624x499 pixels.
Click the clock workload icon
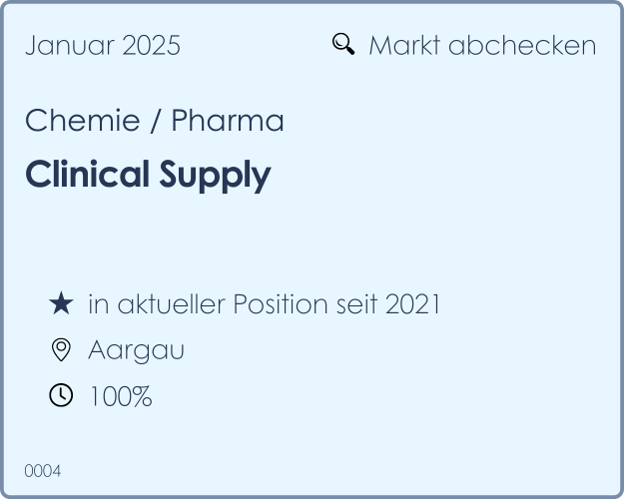(x=61, y=396)
